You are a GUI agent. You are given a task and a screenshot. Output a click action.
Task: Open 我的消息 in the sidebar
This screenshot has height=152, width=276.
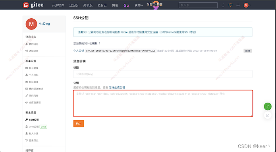pos(32,44)
